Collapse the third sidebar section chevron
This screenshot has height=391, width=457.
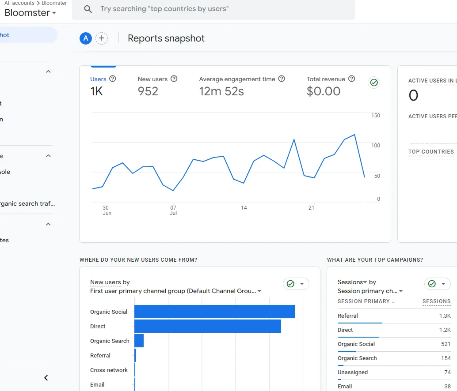(x=48, y=224)
